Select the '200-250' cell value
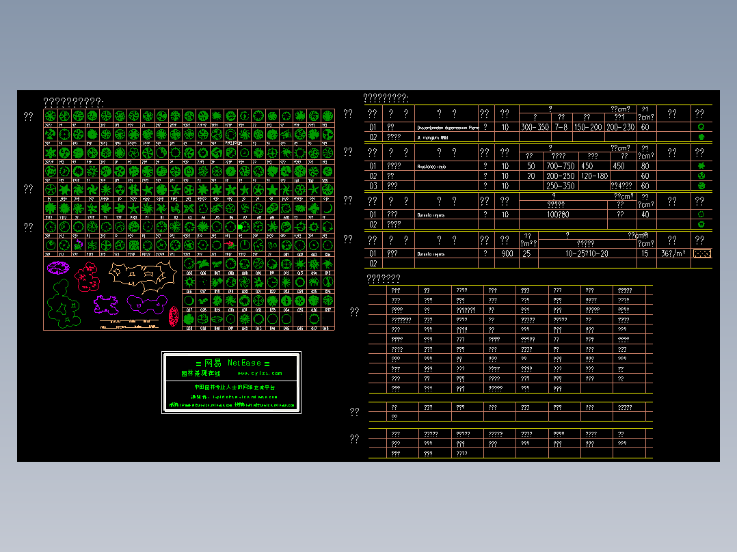Image resolution: width=737 pixels, height=552 pixels. [x=561, y=176]
